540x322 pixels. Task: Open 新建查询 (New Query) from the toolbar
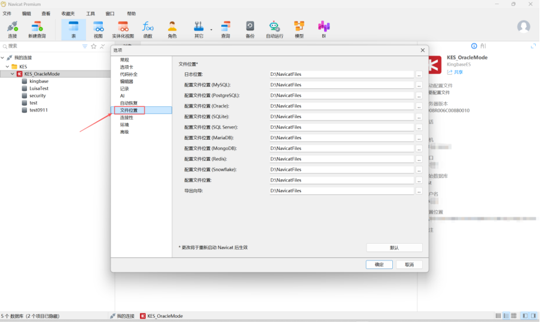[37, 29]
